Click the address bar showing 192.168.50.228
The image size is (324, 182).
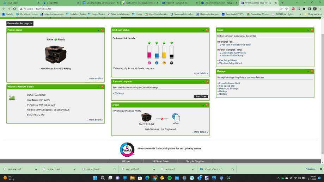149,9
